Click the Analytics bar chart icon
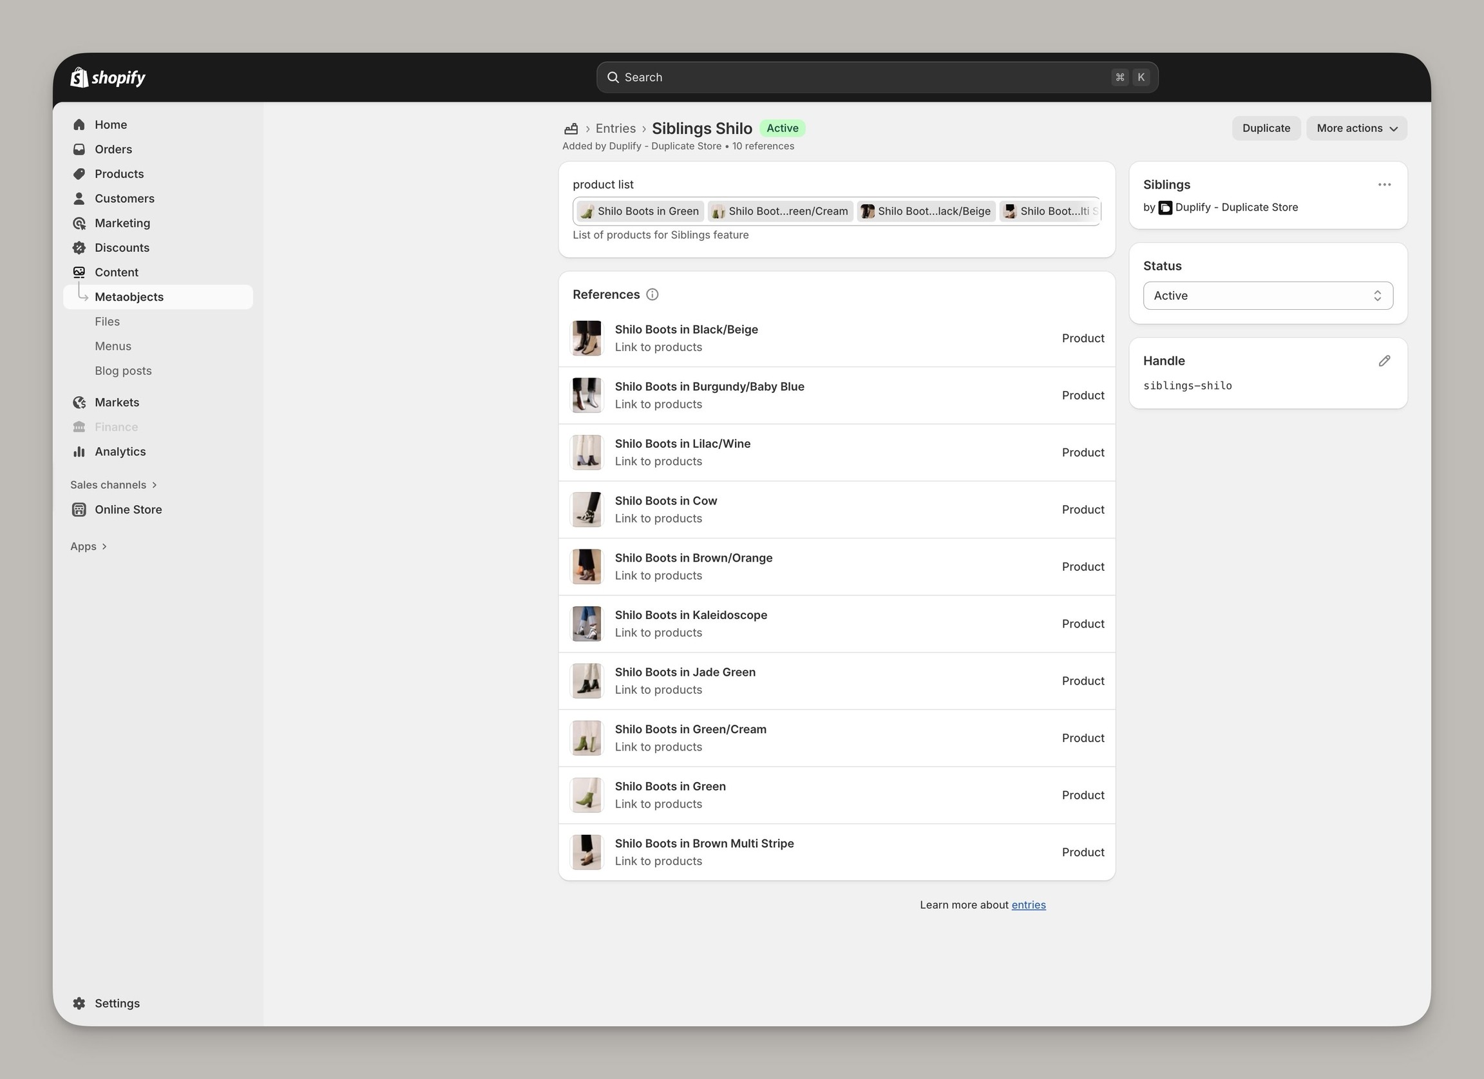The height and width of the screenshot is (1079, 1484). pos(79,452)
